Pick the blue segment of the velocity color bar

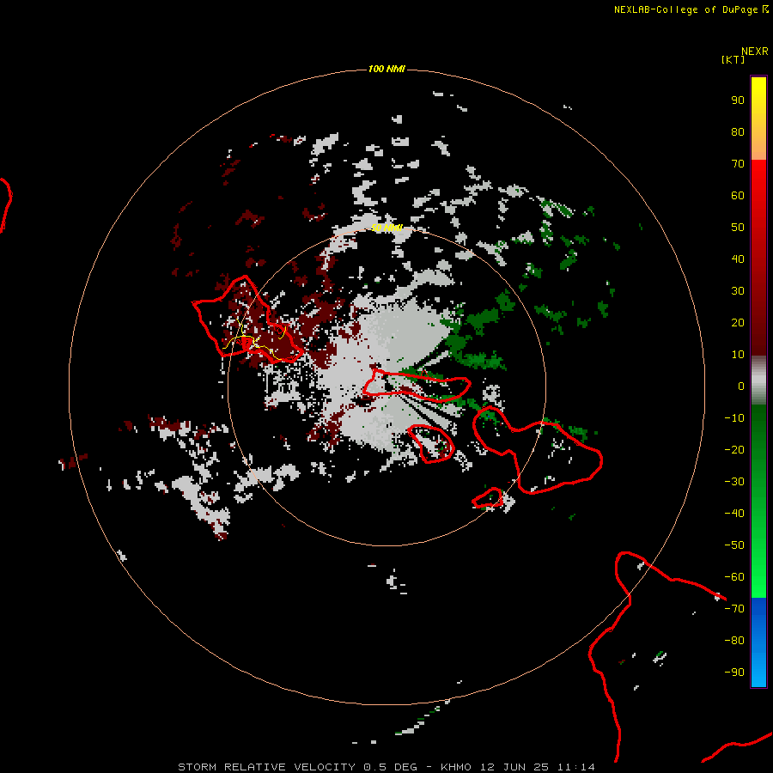(758, 642)
